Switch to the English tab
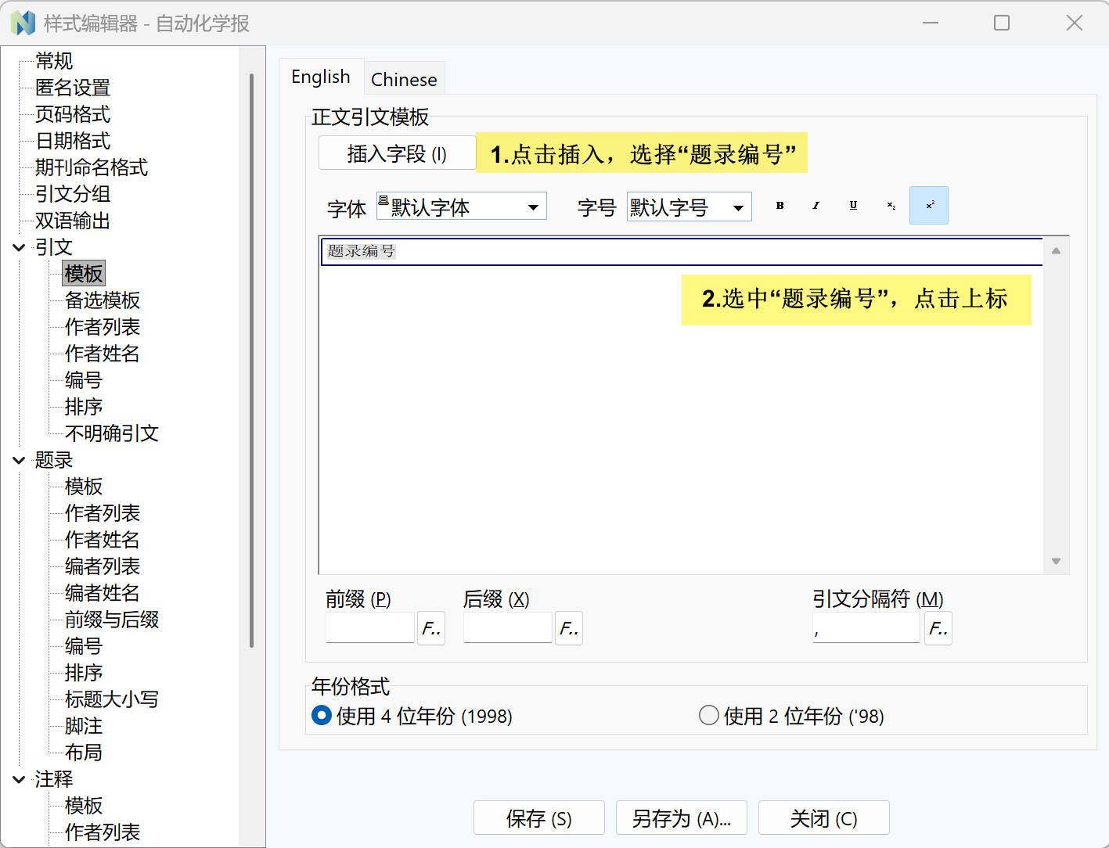Screen dimensions: 1109x848 point(321,77)
